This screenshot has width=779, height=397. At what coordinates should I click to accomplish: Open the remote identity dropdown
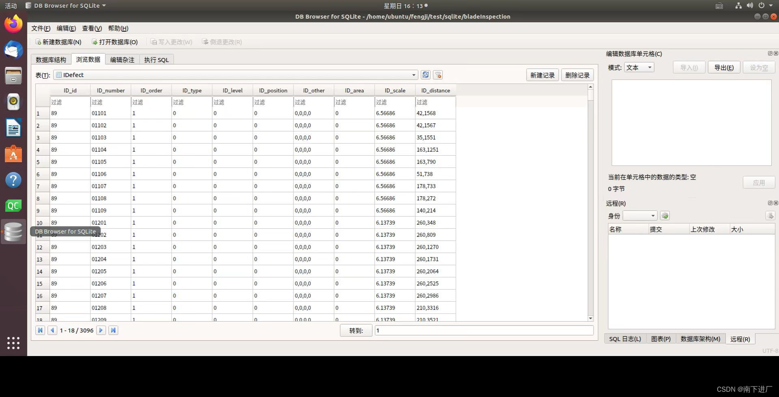[640, 216]
